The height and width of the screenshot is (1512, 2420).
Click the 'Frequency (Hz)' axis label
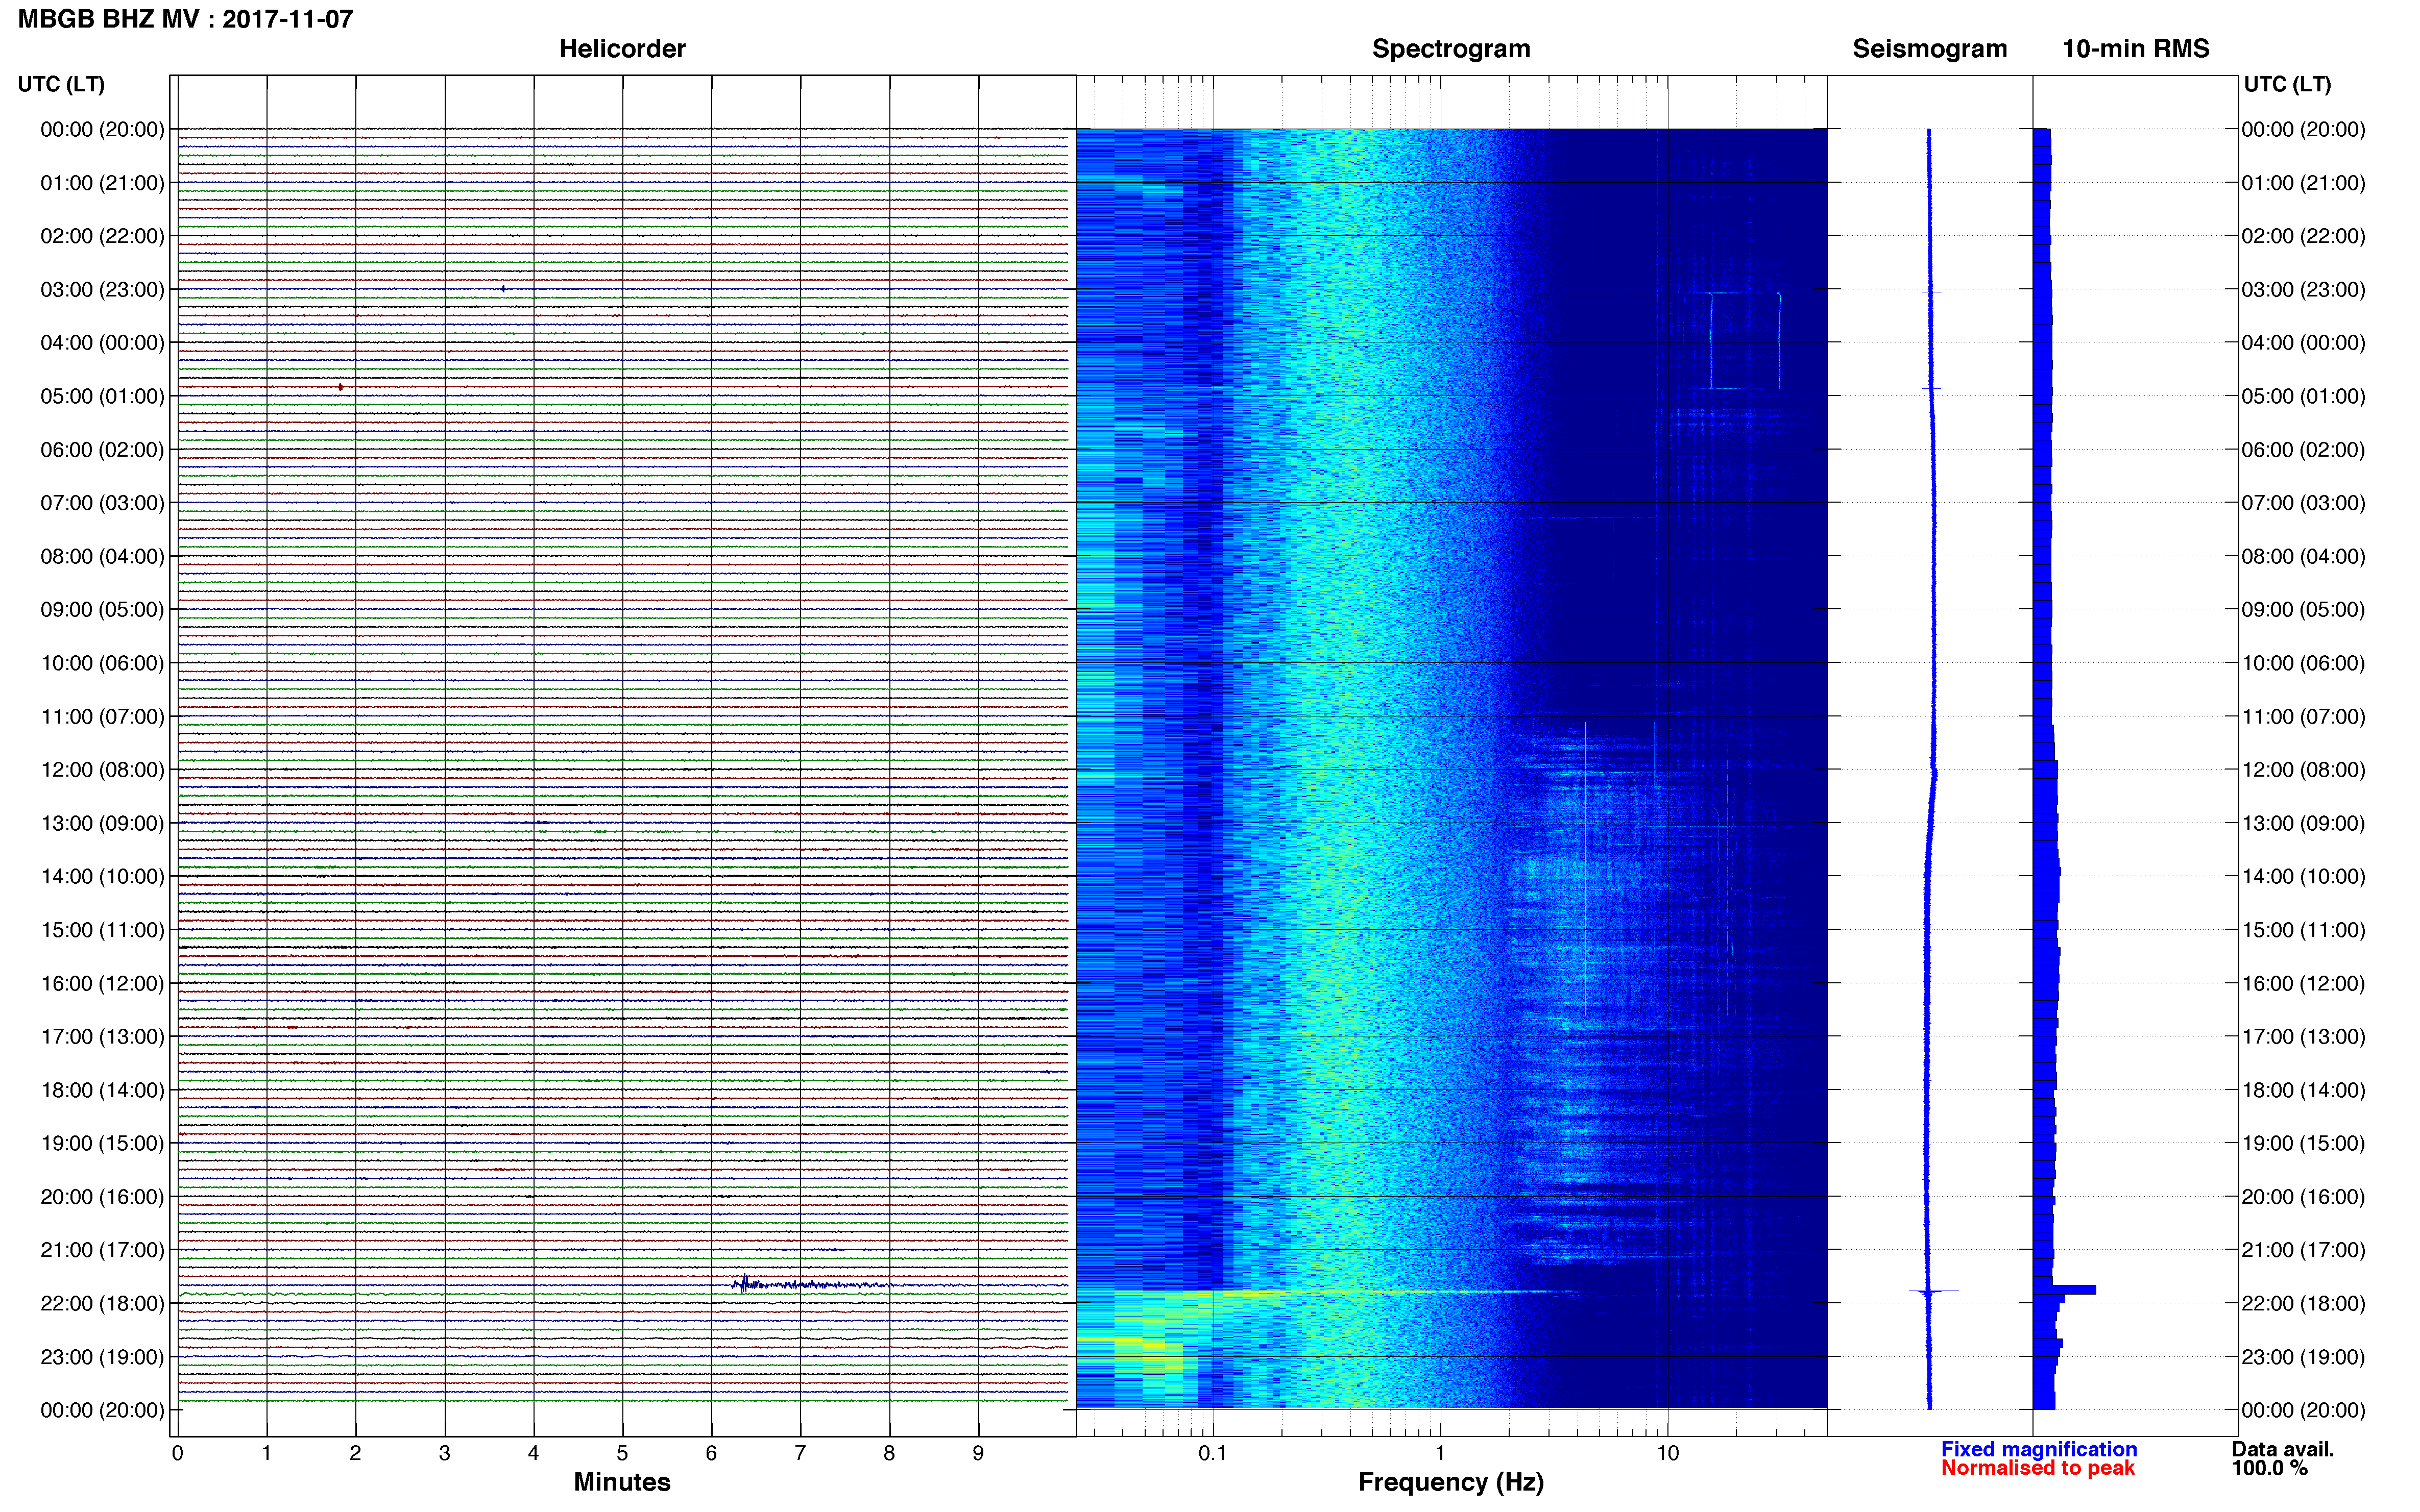point(1450,1482)
